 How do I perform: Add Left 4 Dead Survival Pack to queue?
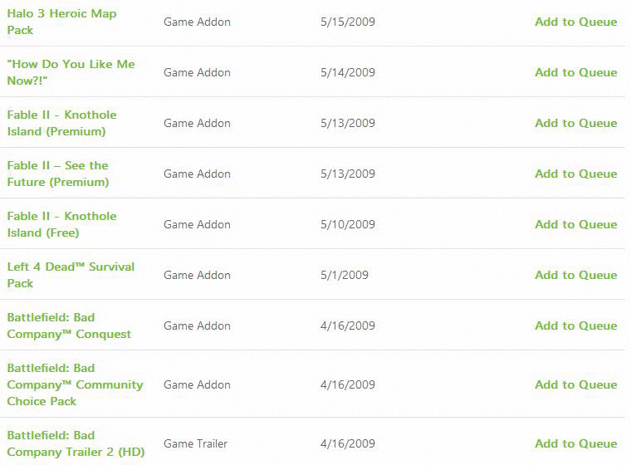coord(576,275)
